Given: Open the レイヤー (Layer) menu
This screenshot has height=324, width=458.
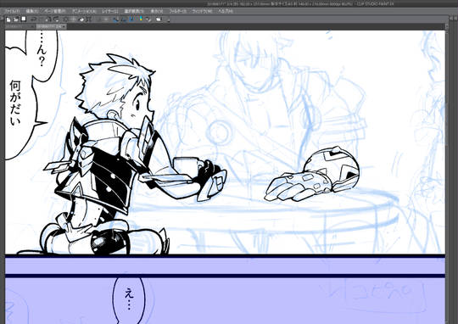Looking at the screenshot, I should click(x=109, y=11).
